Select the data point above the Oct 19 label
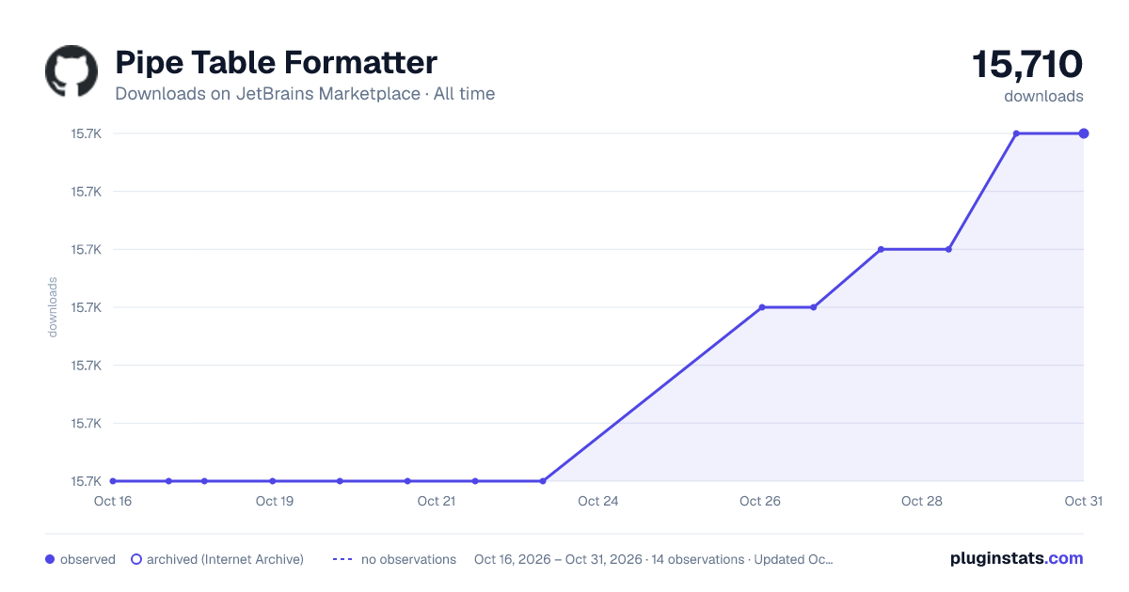 pos(272,481)
